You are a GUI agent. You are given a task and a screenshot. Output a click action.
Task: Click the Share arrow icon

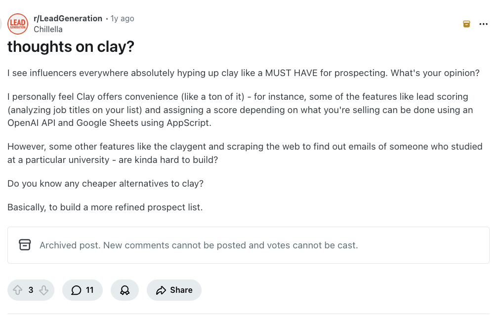pos(160,290)
